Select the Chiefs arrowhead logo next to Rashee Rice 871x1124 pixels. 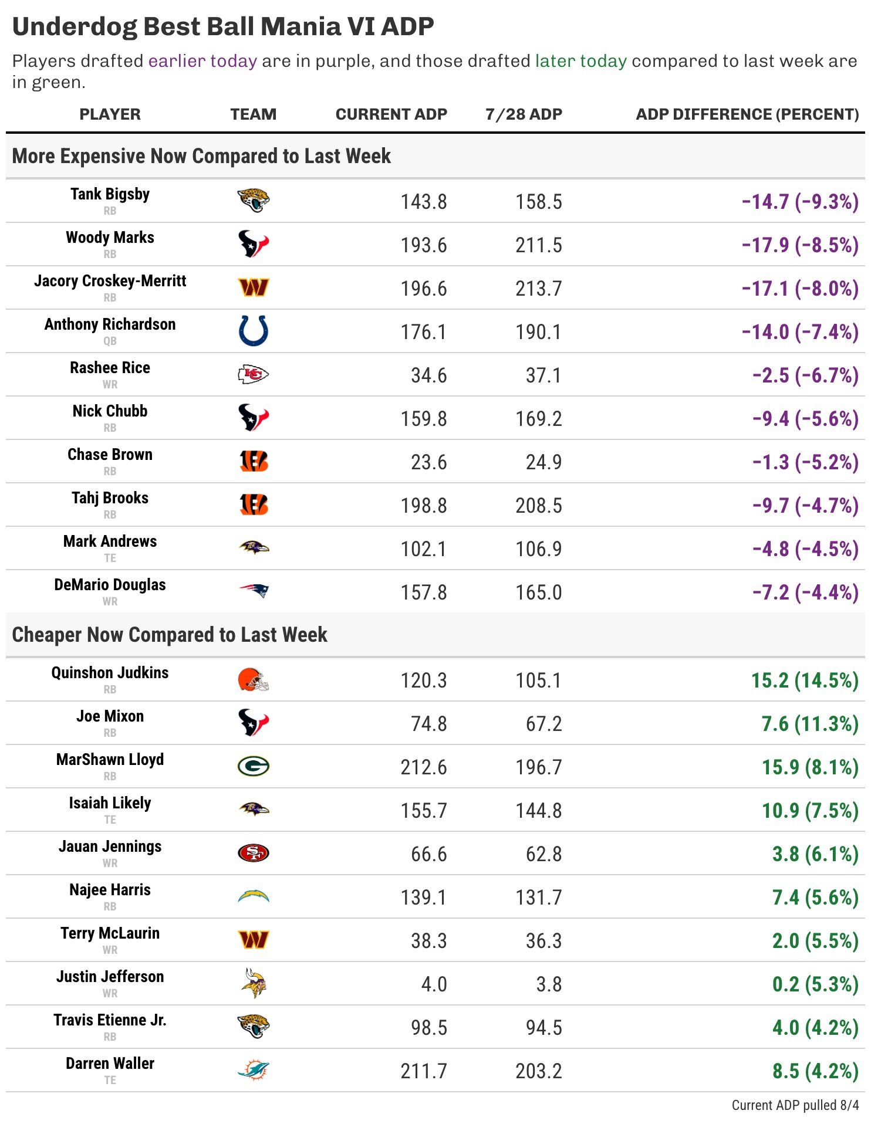click(x=253, y=374)
